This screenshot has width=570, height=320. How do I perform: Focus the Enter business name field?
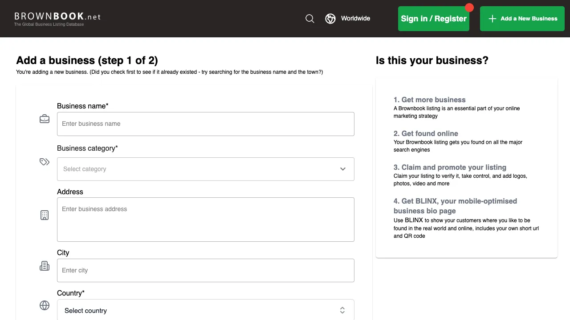206,124
